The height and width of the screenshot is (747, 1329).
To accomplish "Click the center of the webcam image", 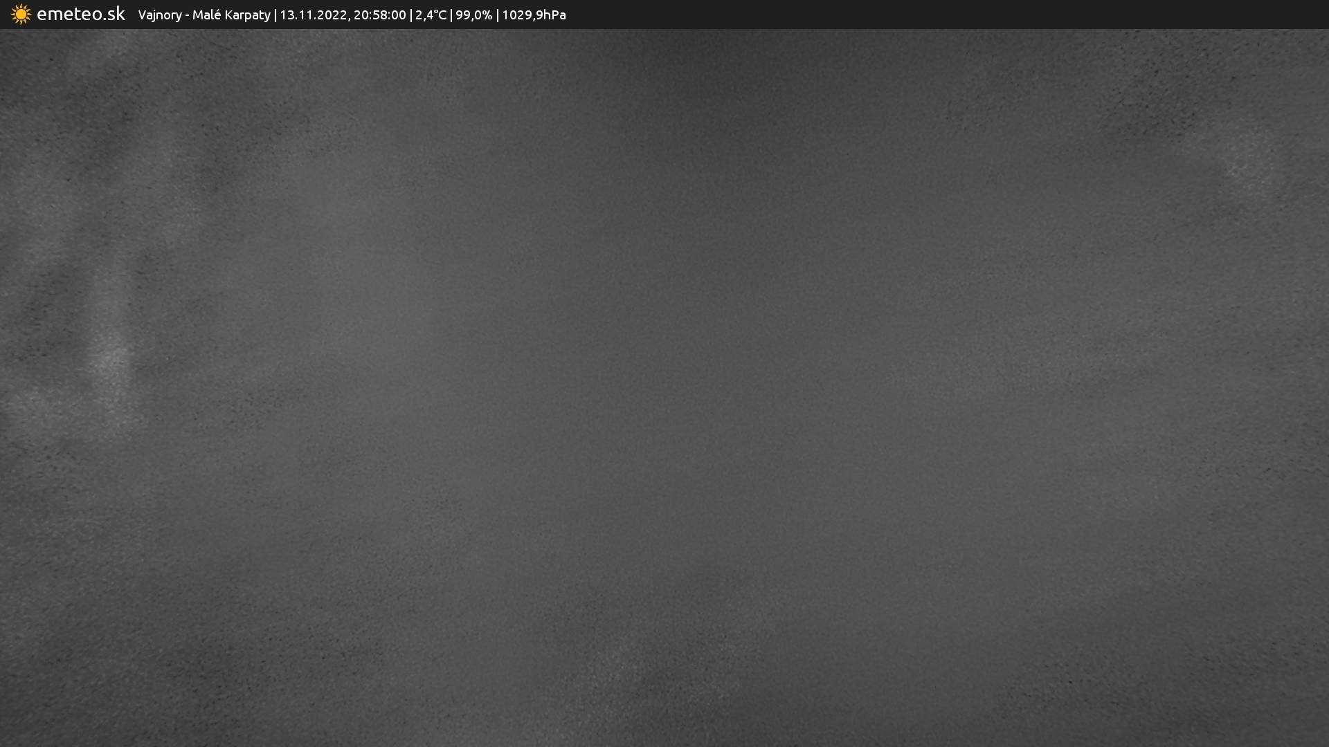I will click(x=664, y=387).
